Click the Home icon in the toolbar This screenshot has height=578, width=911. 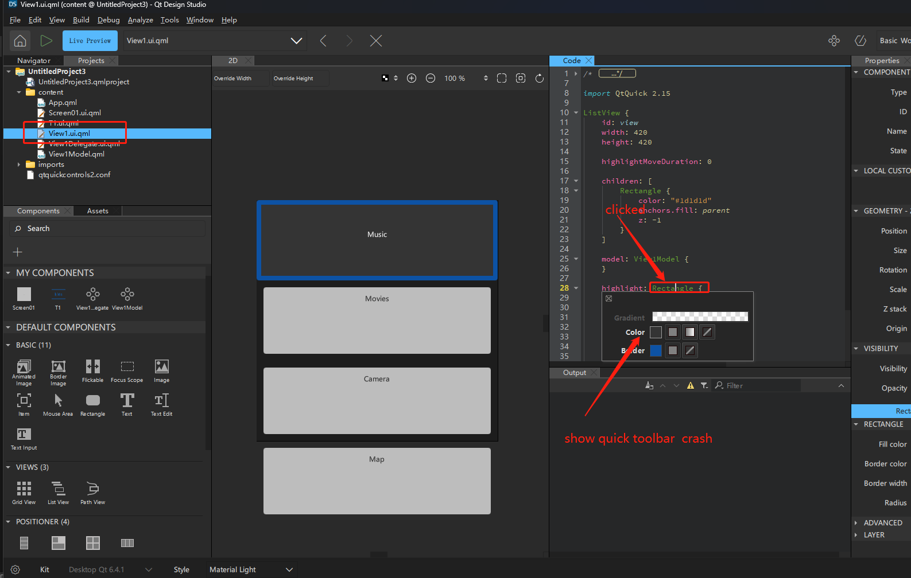click(x=20, y=41)
